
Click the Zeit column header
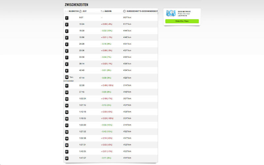tap(84, 11)
